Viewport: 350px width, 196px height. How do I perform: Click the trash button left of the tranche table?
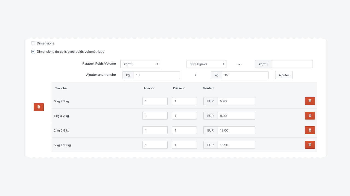click(39, 107)
